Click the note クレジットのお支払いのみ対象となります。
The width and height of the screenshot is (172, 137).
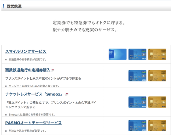34,86
